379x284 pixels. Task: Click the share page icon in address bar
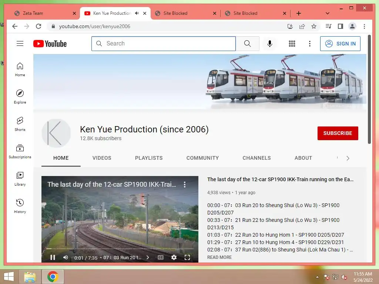pos(302,26)
